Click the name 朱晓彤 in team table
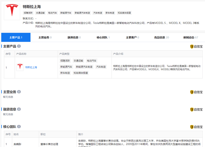This screenshot has width=205, height=147. coord(17,144)
